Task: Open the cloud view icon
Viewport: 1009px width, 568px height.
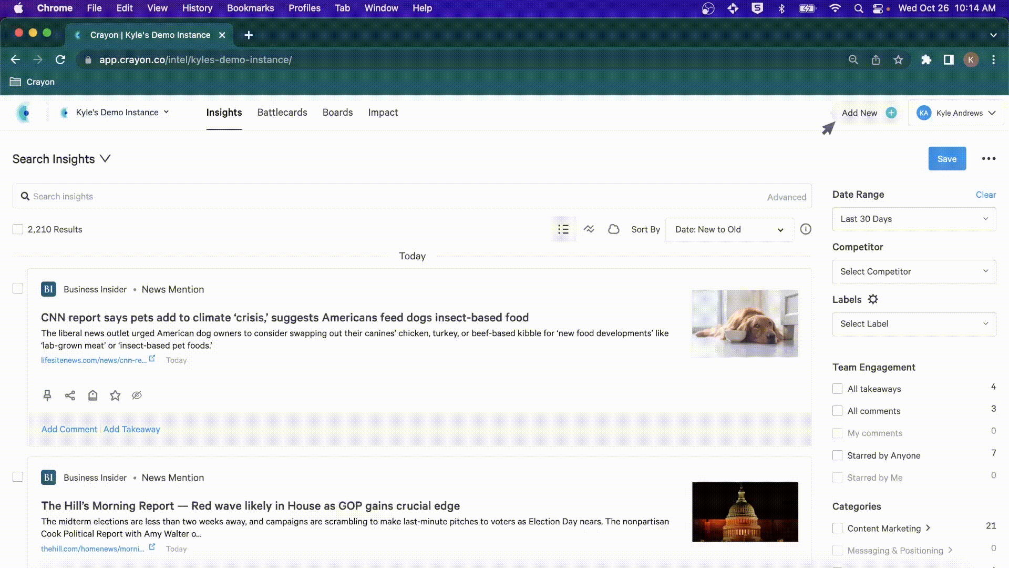Action: pyautogui.click(x=613, y=229)
